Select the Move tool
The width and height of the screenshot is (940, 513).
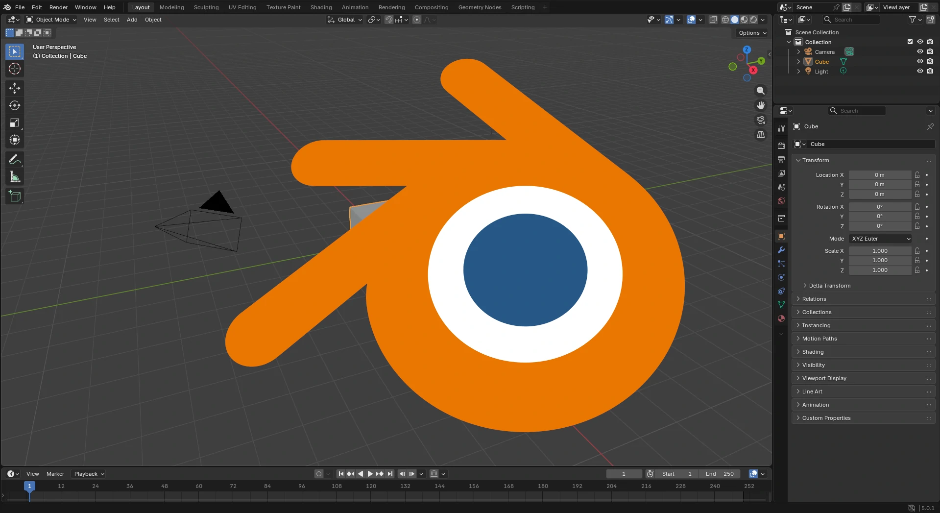click(15, 88)
